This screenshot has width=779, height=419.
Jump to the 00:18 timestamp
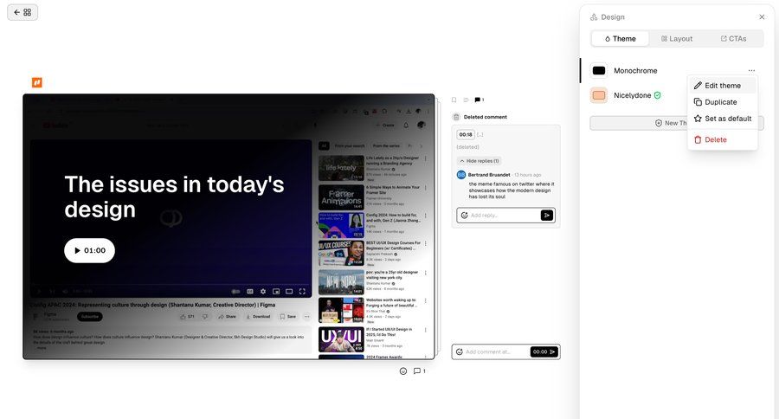coord(466,134)
